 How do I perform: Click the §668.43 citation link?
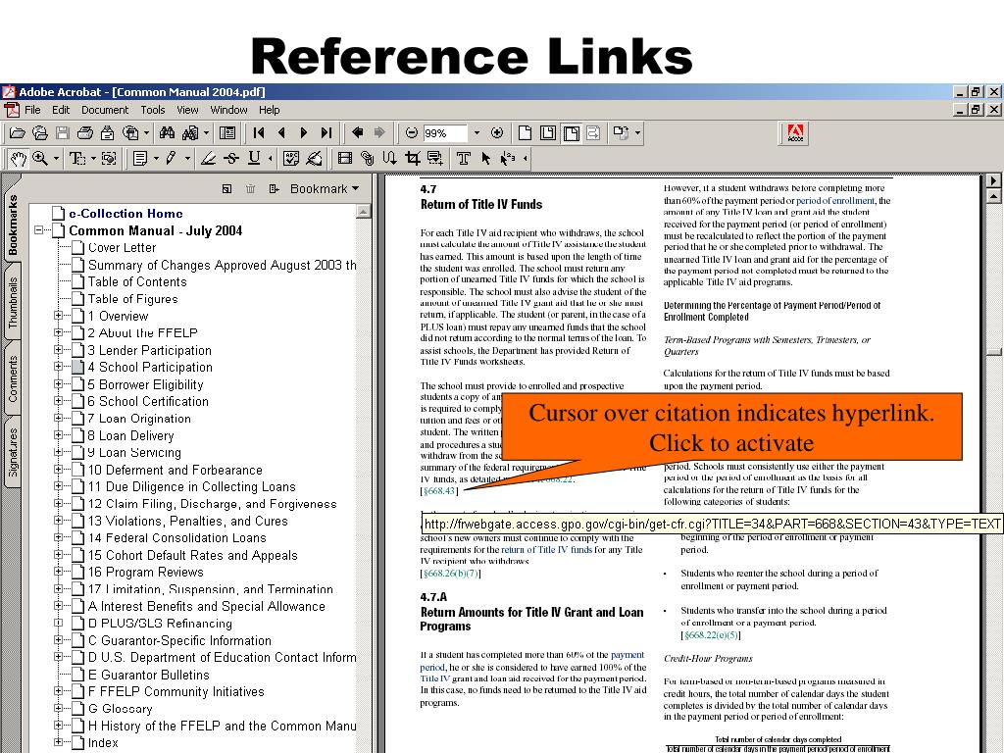[439, 491]
